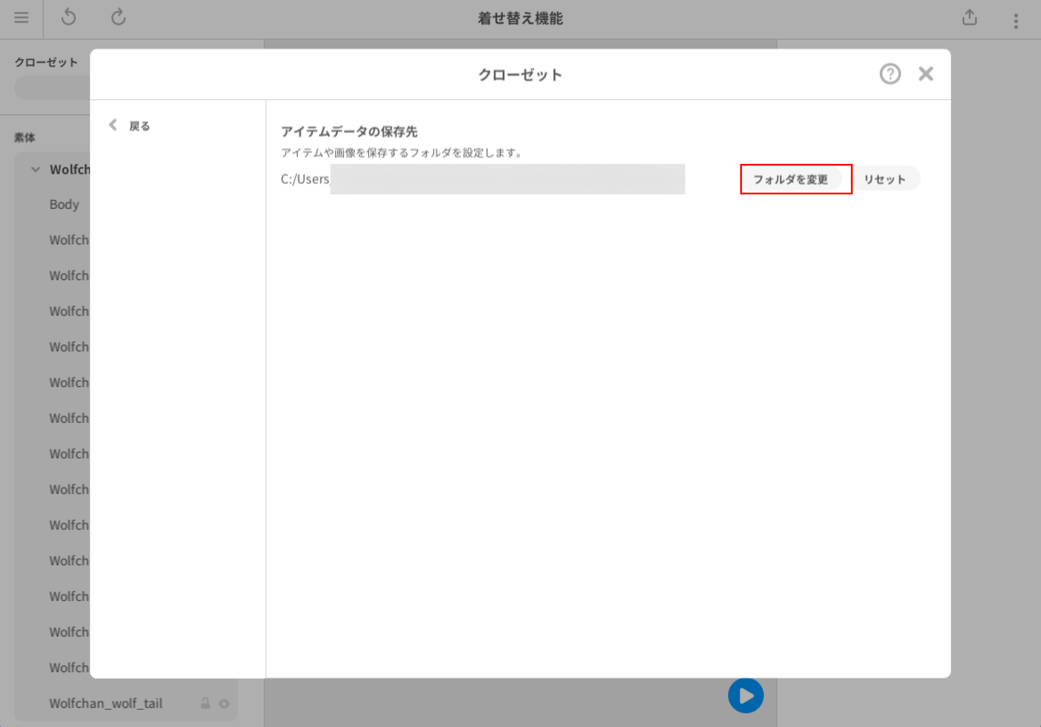Click the C:/Users folder path field
This screenshot has width=1041, height=727.
(483, 179)
